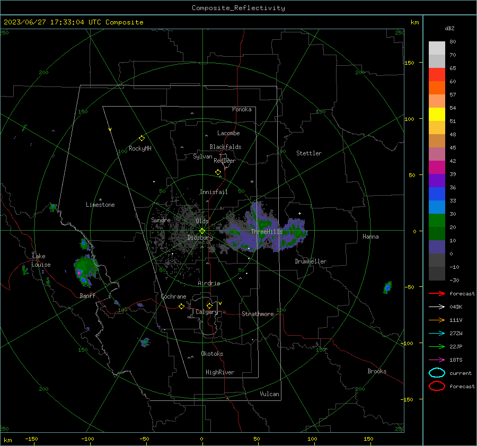Select the Lacombe town label
Image resolution: width=477 pixels, height=446 pixels.
click(228, 133)
